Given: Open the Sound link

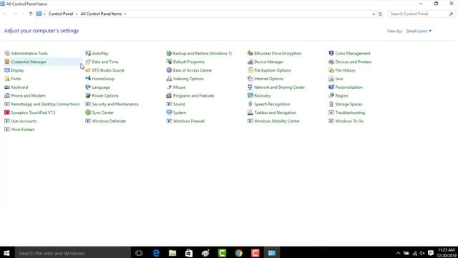Looking at the screenshot, I should click(x=179, y=104).
